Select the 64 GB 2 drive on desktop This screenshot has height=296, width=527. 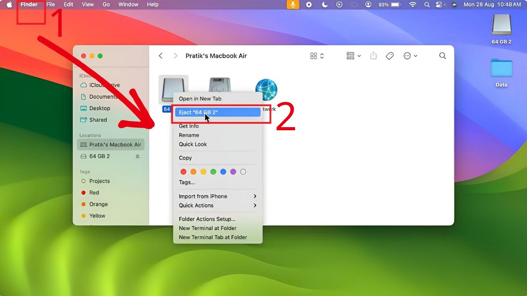coord(501,29)
